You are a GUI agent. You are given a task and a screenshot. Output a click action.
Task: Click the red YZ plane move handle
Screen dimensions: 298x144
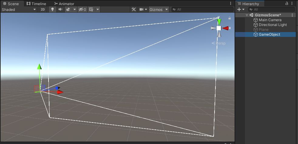tap(36, 88)
